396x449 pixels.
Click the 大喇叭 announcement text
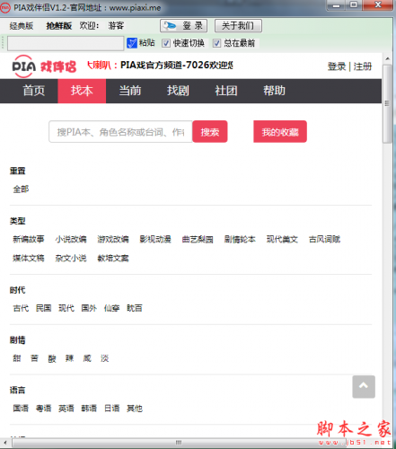tap(160, 65)
